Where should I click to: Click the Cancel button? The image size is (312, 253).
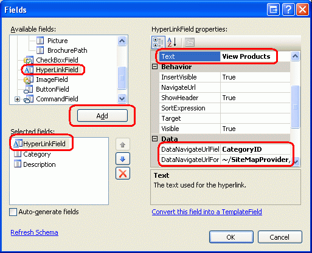tap(280, 237)
